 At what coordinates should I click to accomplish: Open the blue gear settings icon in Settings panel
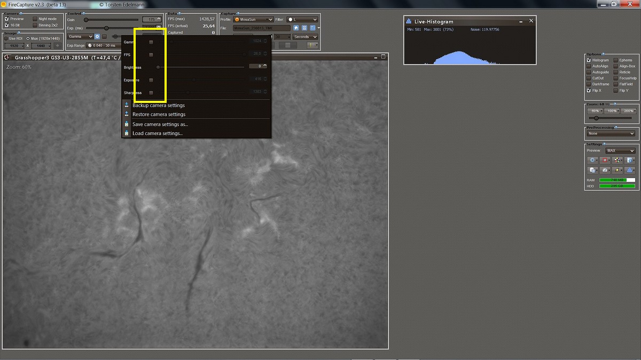(x=592, y=160)
